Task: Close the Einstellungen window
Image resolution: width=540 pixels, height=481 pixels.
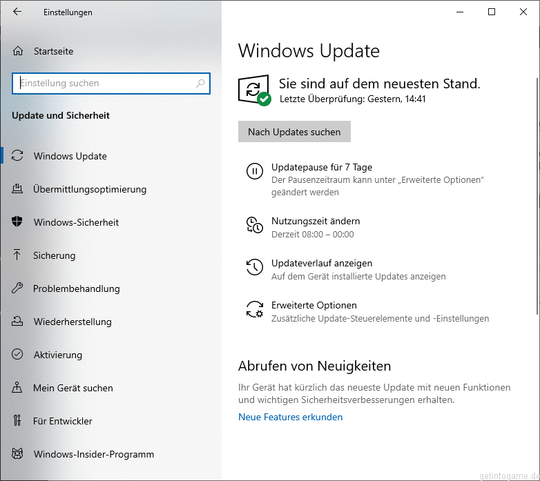Action: coord(523,12)
